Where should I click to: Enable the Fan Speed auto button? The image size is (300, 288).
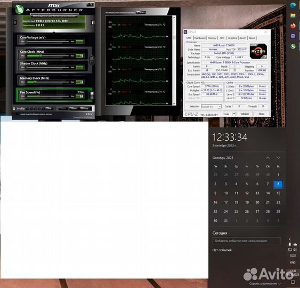click(81, 92)
